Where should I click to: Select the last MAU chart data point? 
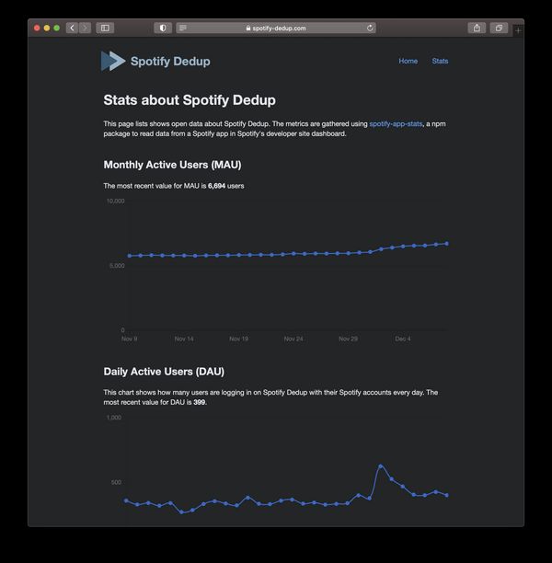click(x=447, y=244)
